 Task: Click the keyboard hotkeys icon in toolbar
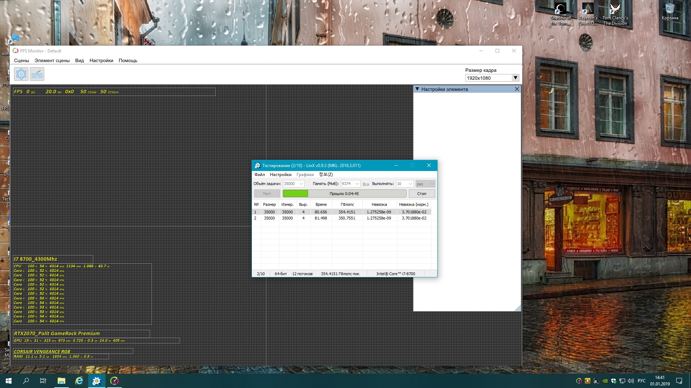pyautogui.click(x=37, y=74)
